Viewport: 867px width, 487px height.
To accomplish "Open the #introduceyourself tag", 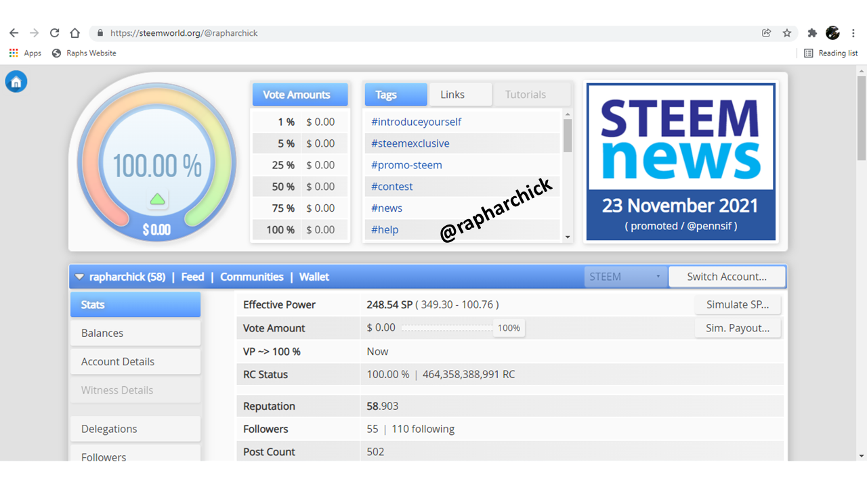I will coord(416,122).
